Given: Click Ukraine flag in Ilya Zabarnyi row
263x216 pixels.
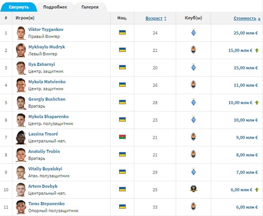Looking at the screenshot, I should (x=122, y=67).
